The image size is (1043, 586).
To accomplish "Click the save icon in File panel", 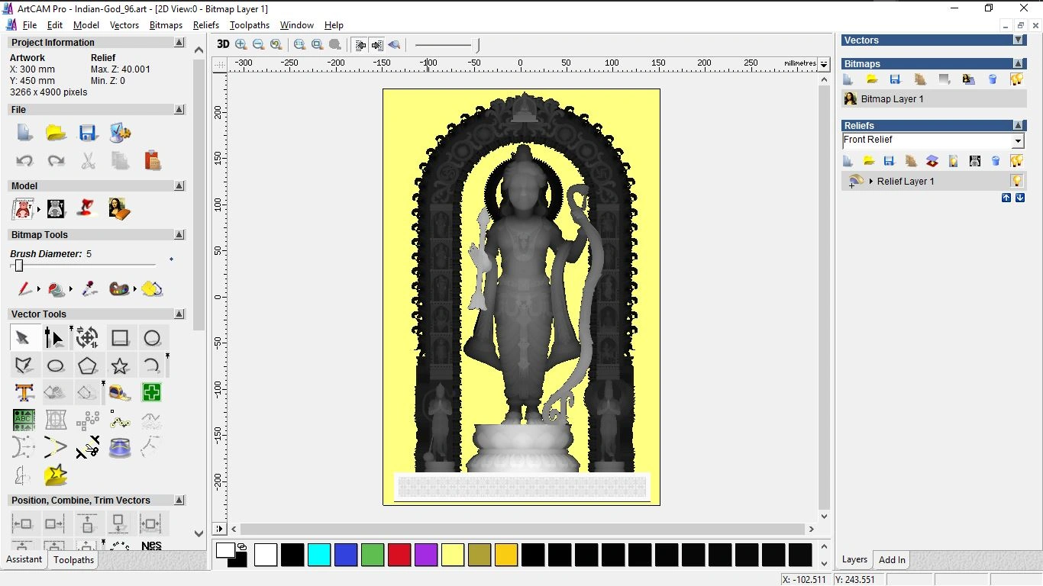I will [88, 133].
